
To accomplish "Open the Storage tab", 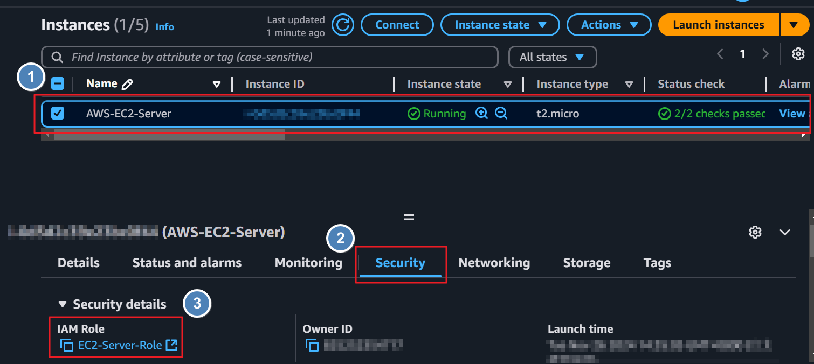I will [587, 263].
